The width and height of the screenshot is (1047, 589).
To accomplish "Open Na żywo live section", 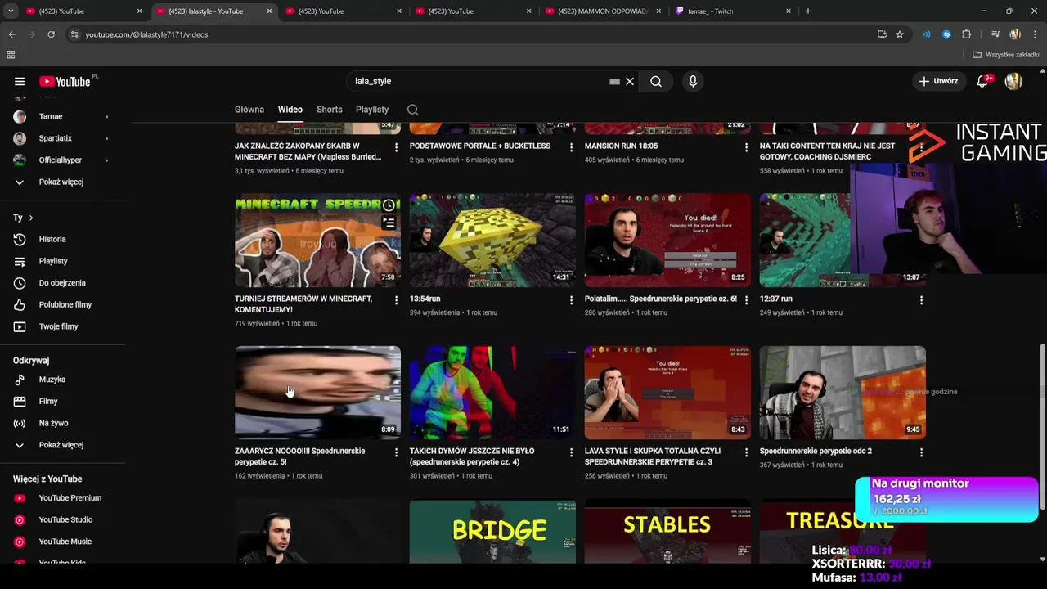I will point(54,423).
